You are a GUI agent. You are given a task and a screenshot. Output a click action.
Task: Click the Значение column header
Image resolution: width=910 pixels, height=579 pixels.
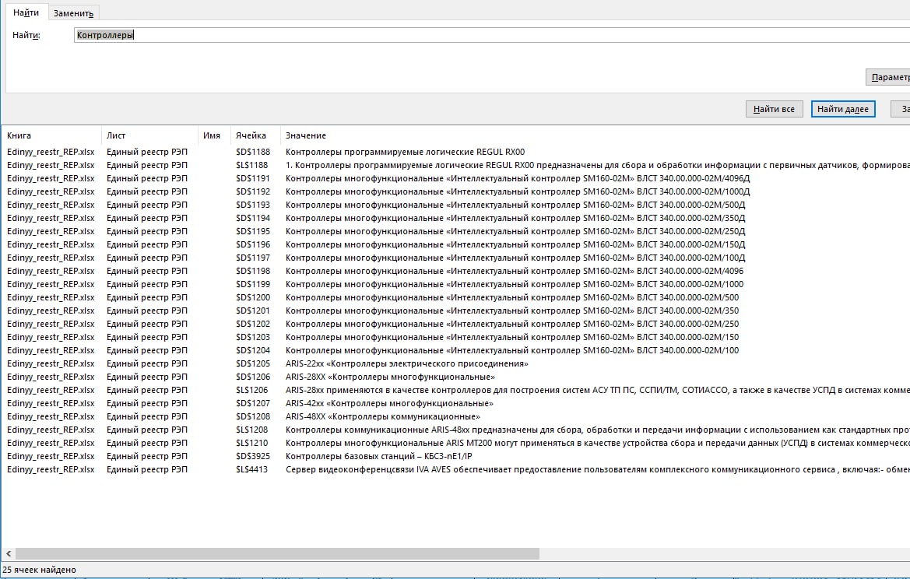tap(595, 135)
